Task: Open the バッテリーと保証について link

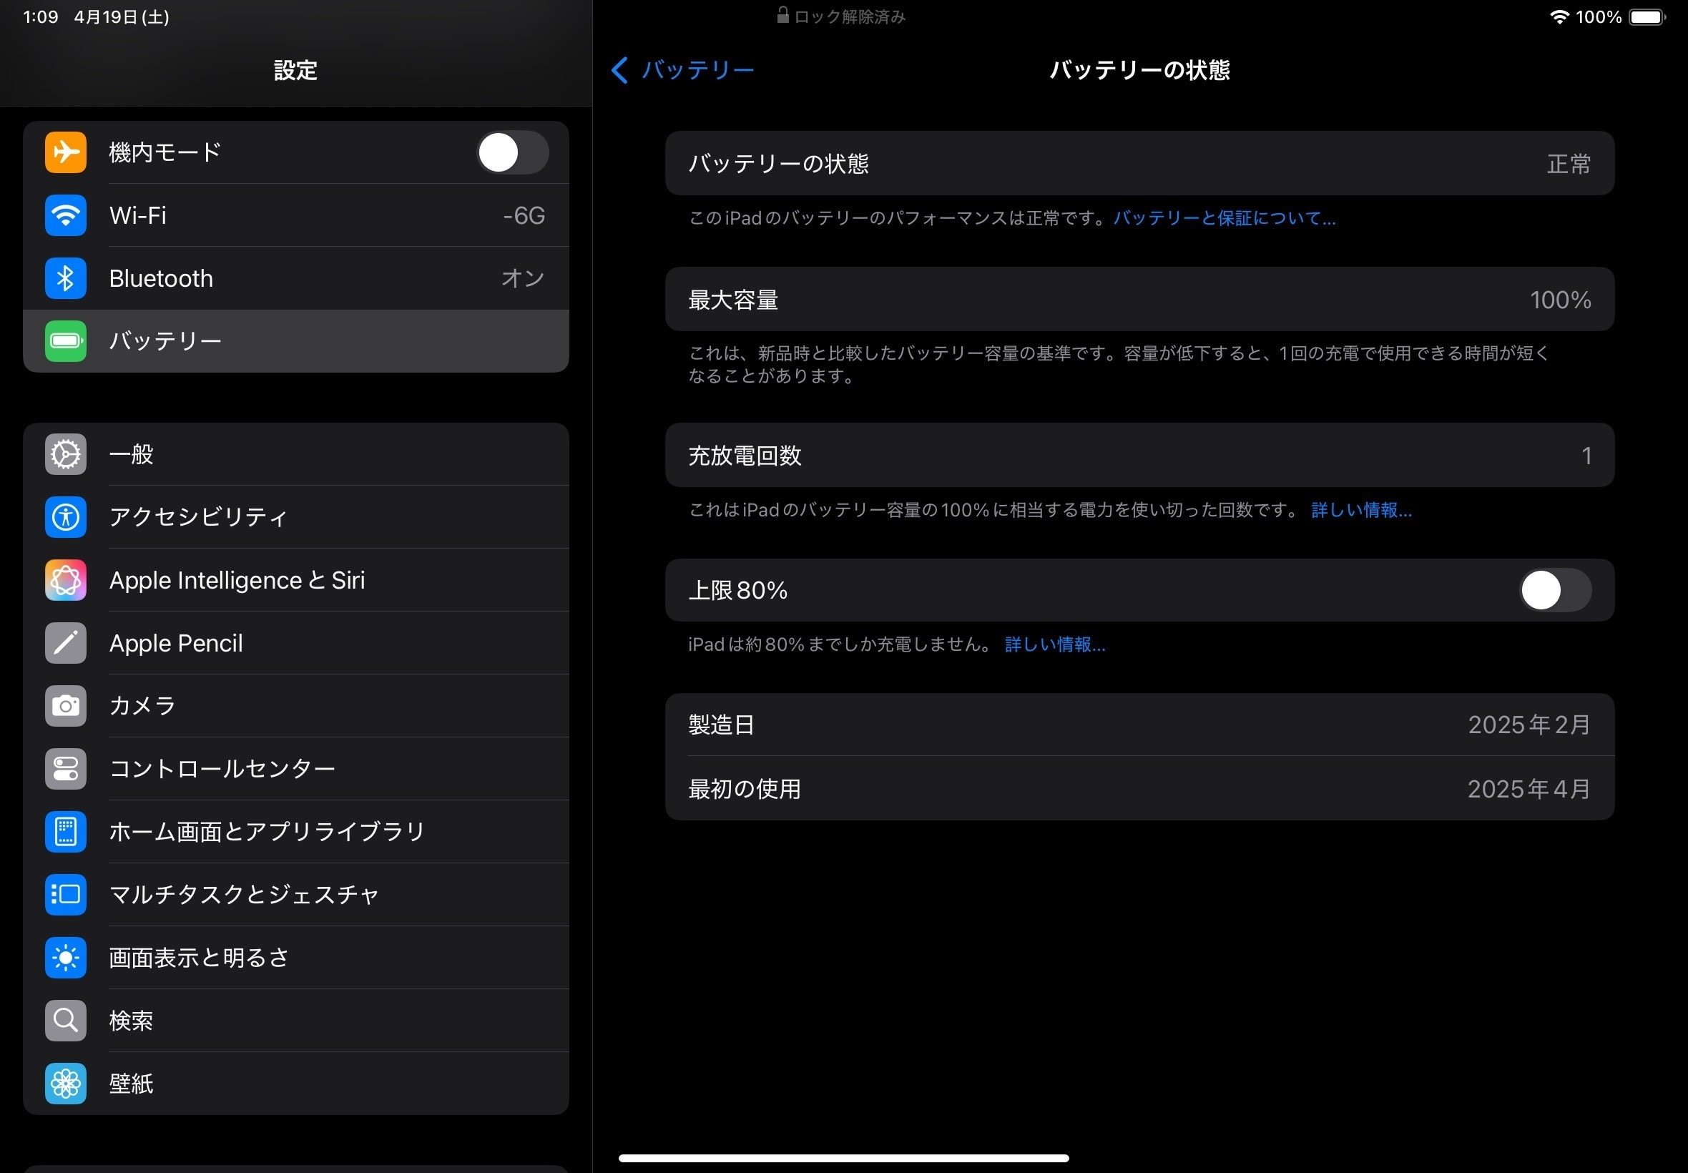Action: [x=1223, y=217]
